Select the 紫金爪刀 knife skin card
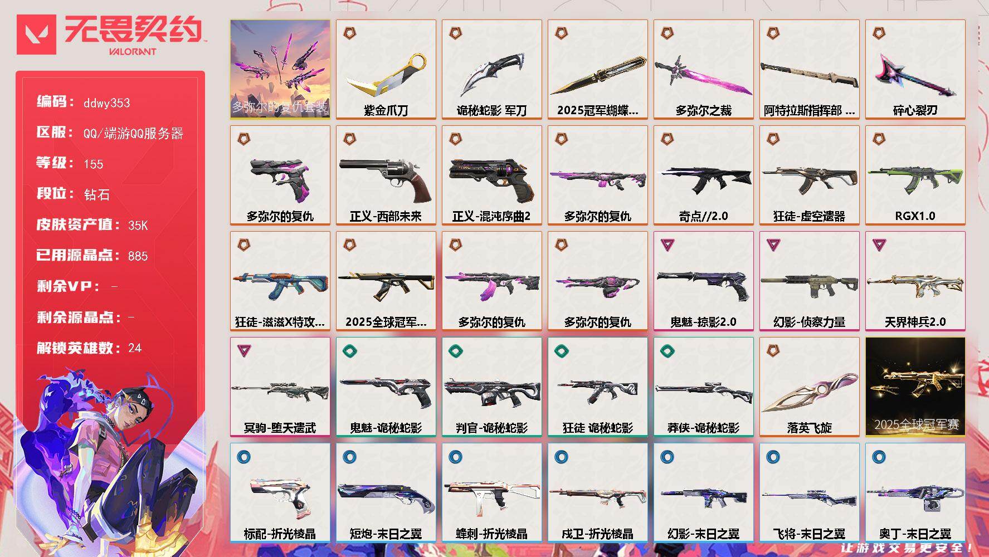Screen dimensions: 989x557 click(386, 70)
